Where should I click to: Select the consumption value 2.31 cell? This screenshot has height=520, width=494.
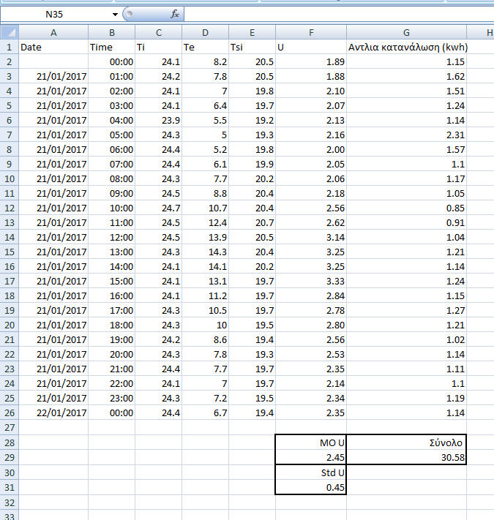pyautogui.click(x=406, y=135)
